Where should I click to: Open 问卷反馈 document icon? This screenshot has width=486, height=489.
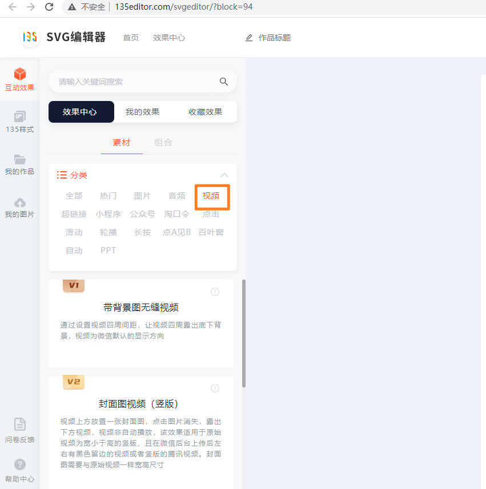[x=20, y=425]
